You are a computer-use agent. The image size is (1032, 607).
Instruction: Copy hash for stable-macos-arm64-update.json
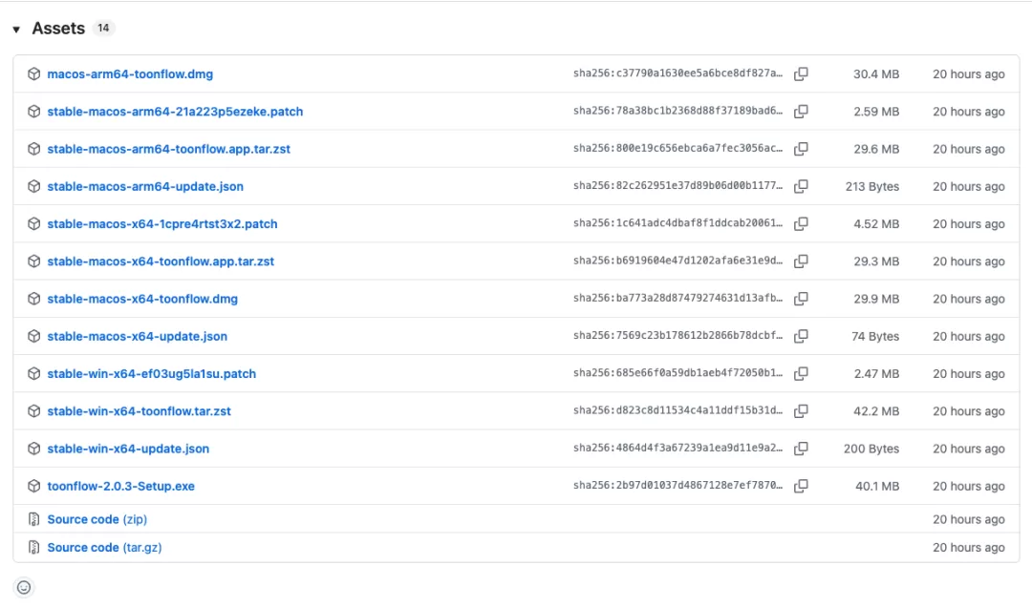pyautogui.click(x=801, y=186)
